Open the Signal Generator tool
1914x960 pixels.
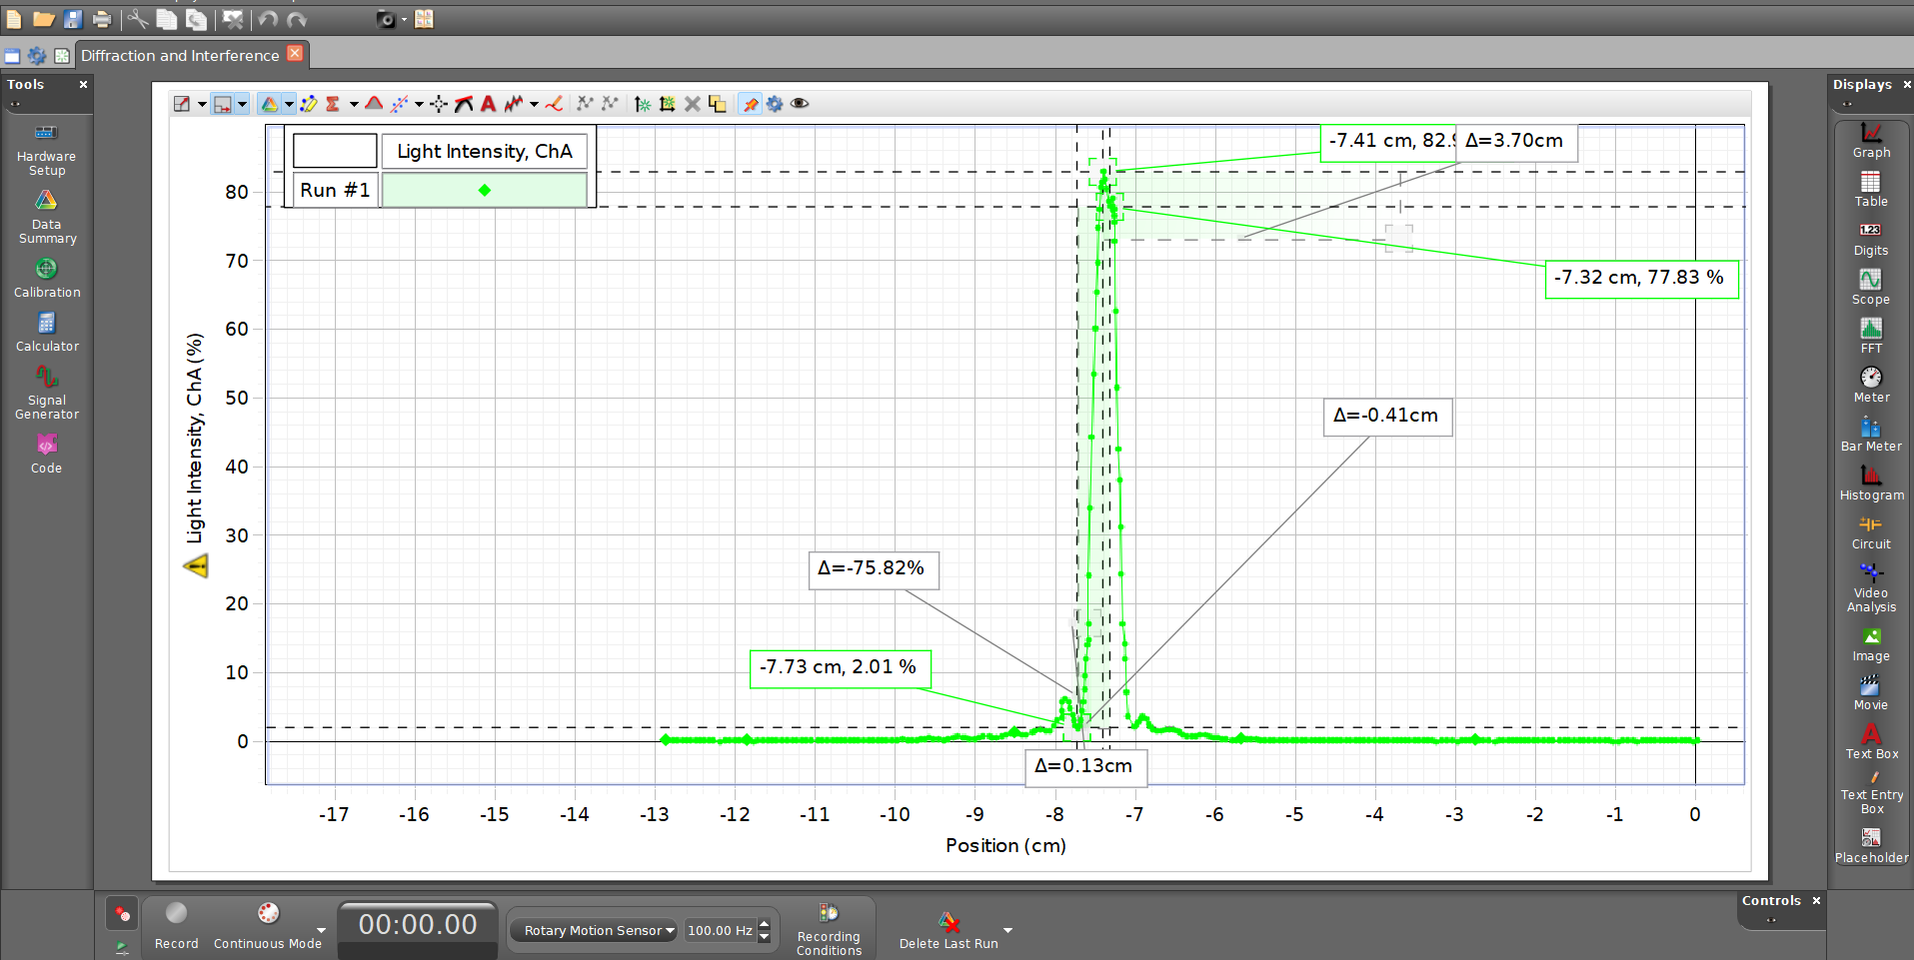tap(46, 393)
